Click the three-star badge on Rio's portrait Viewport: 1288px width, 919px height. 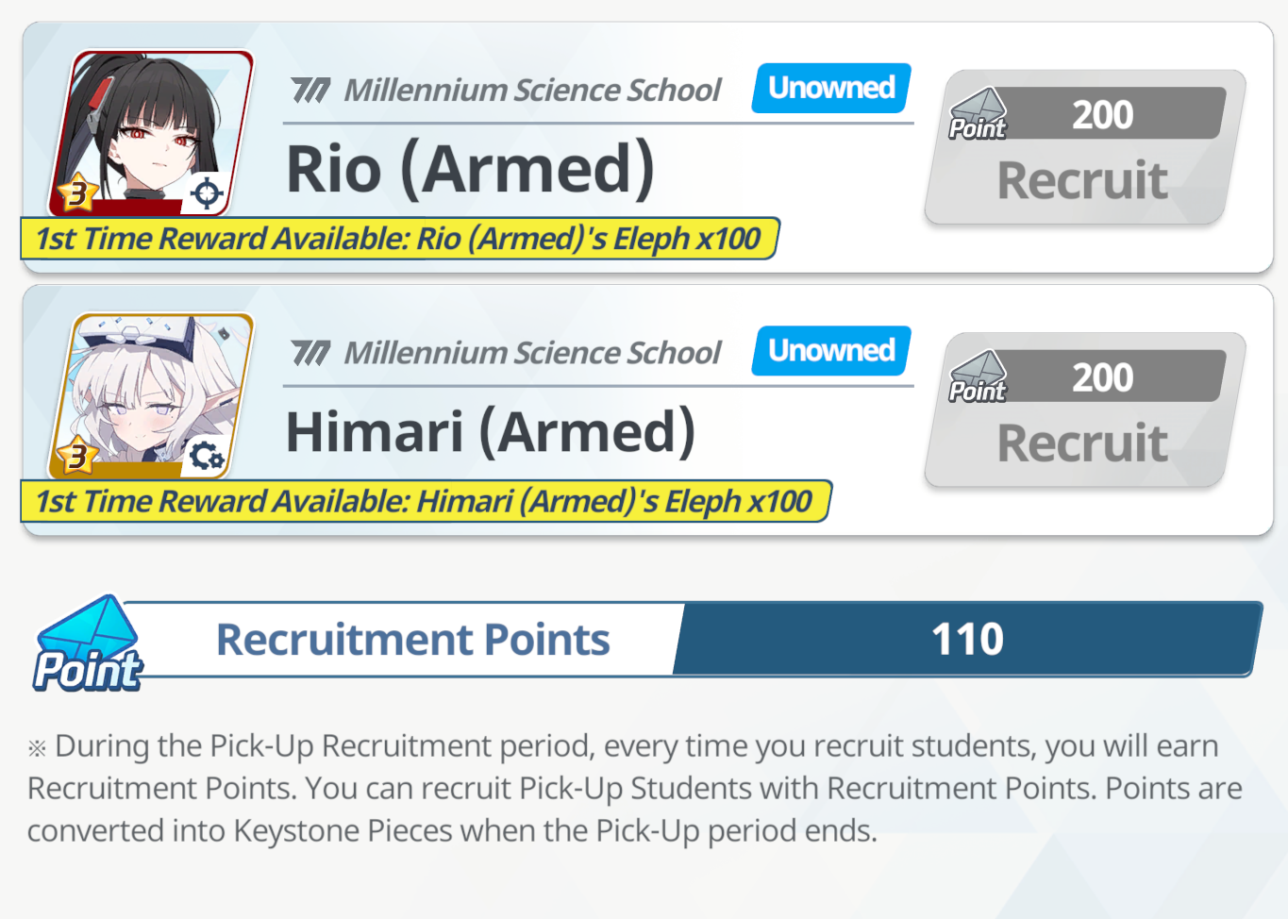point(77,194)
